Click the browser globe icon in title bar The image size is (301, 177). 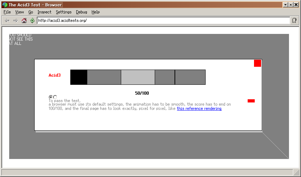click(5, 5)
